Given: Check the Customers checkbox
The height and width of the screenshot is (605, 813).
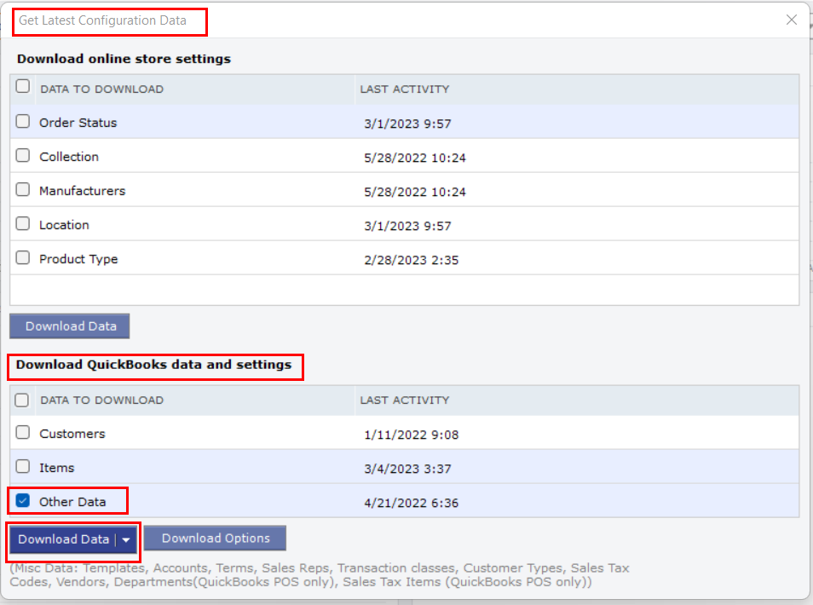Looking at the screenshot, I should point(23,433).
